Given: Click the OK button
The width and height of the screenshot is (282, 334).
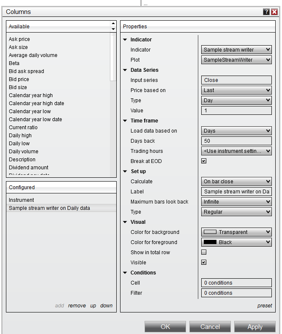Looking at the screenshot, I should pos(165,327).
